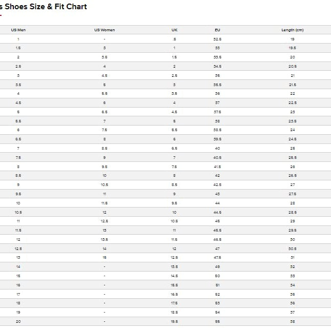This screenshot has width=331, height=331.
Task: Select the EU size 55 cell
Action: click(x=217, y=321)
